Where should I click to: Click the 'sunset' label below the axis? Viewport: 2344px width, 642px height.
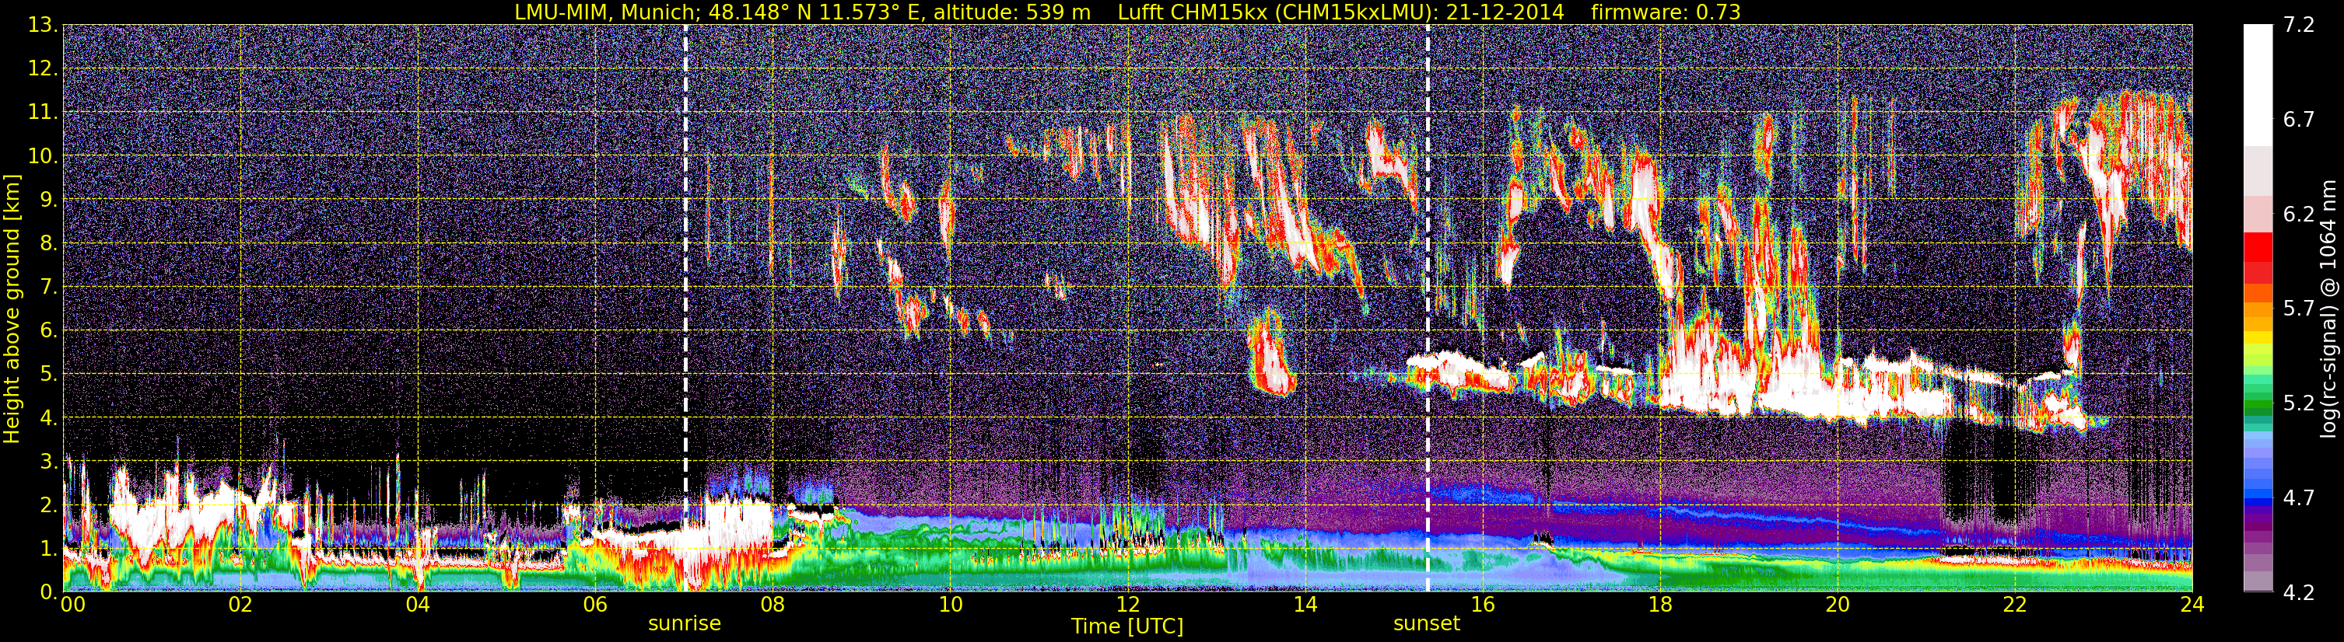click(1426, 624)
